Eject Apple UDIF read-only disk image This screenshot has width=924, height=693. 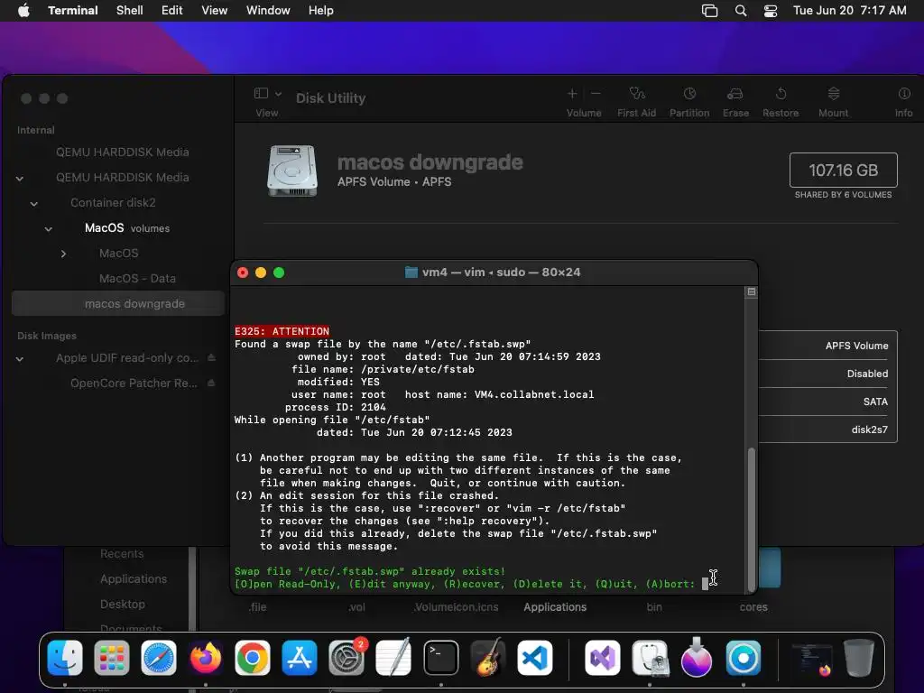pos(211,357)
